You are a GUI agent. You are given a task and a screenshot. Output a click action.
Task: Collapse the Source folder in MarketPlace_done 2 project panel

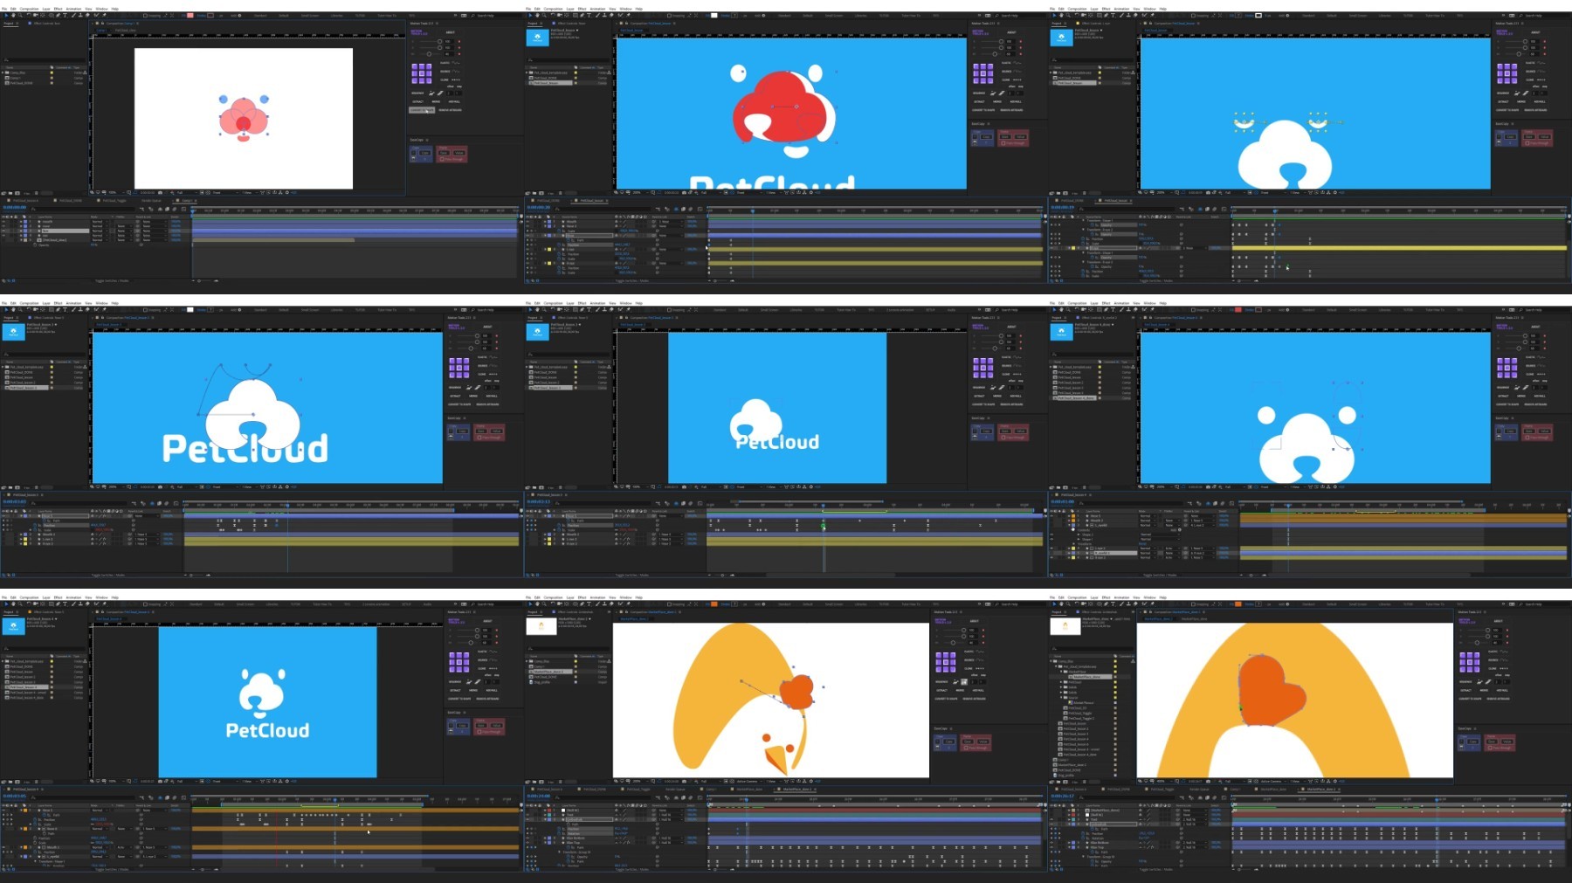tap(1061, 698)
